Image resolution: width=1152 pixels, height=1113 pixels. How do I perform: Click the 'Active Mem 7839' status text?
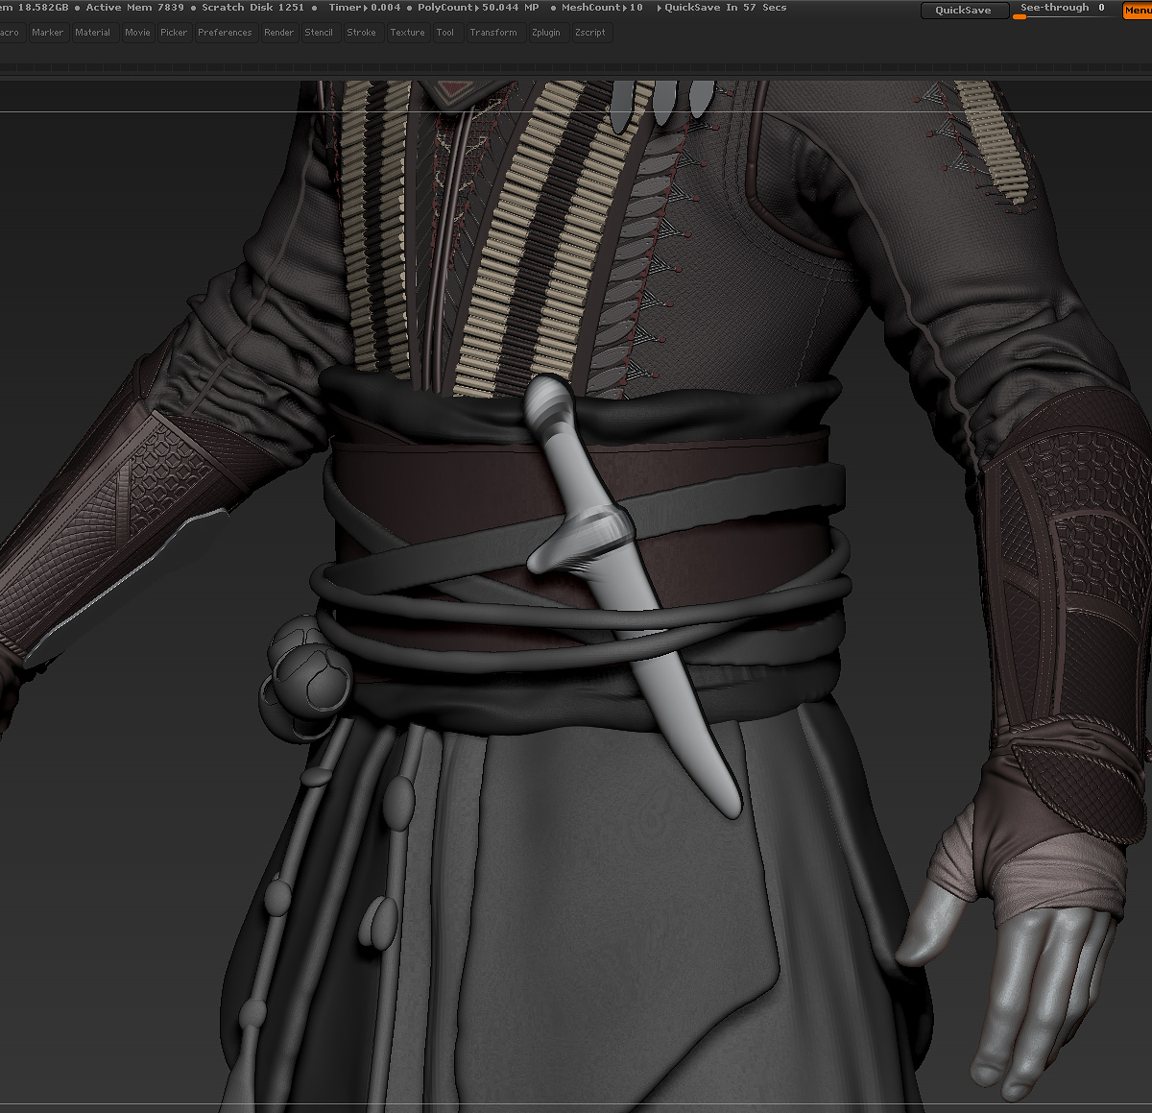tap(134, 8)
